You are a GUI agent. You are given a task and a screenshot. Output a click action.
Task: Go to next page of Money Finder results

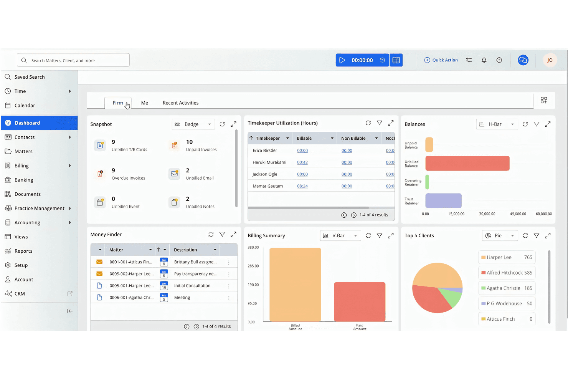coord(196,327)
